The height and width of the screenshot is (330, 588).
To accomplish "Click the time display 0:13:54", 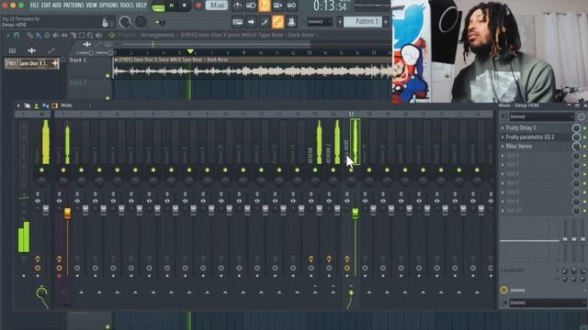I will (x=330, y=6).
